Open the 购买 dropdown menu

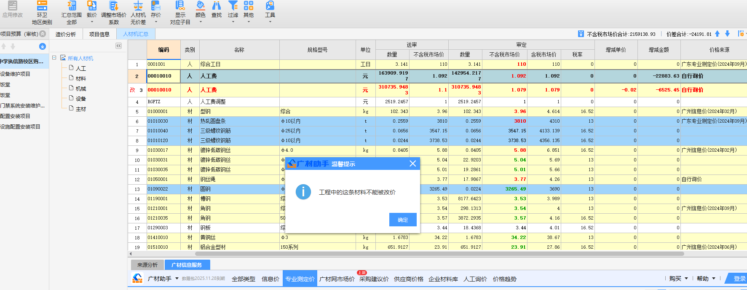click(678, 279)
